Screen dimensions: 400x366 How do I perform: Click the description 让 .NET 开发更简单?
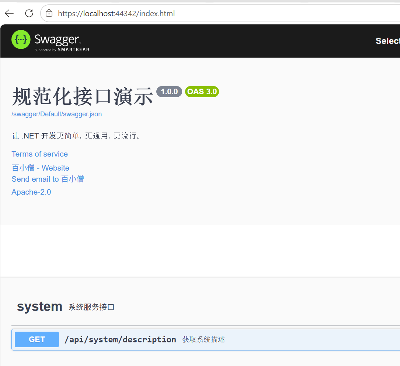pyautogui.click(x=76, y=136)
